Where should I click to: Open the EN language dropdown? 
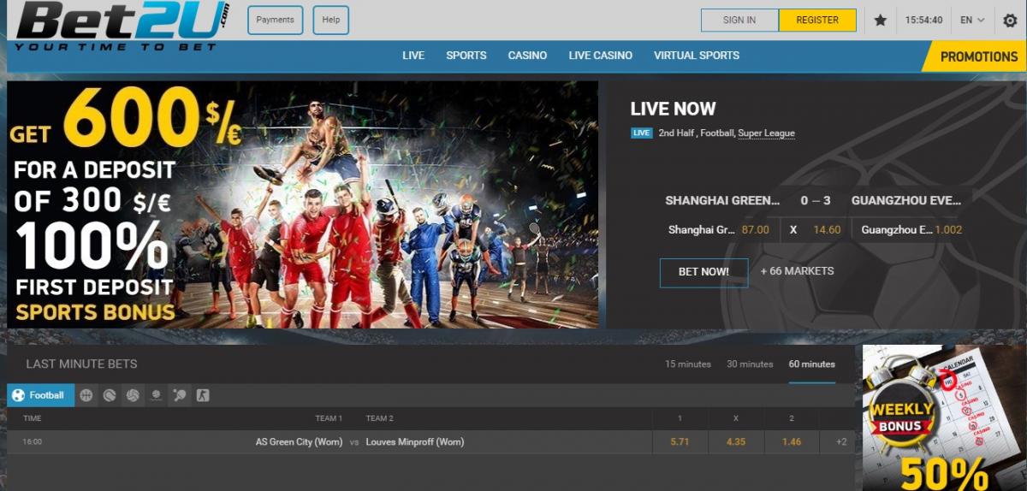click(x=972, y=20)
